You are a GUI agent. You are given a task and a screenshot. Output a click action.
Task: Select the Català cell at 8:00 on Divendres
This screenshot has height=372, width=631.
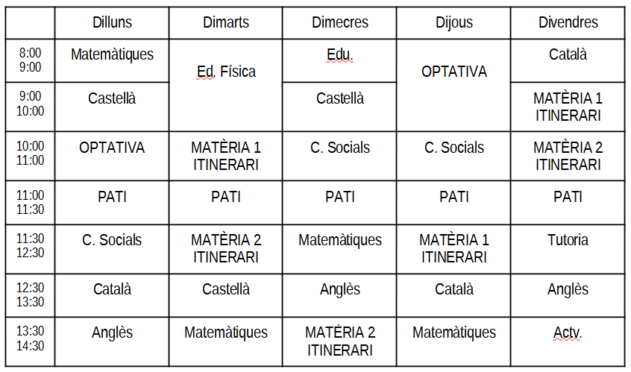[x=568, y=55]
